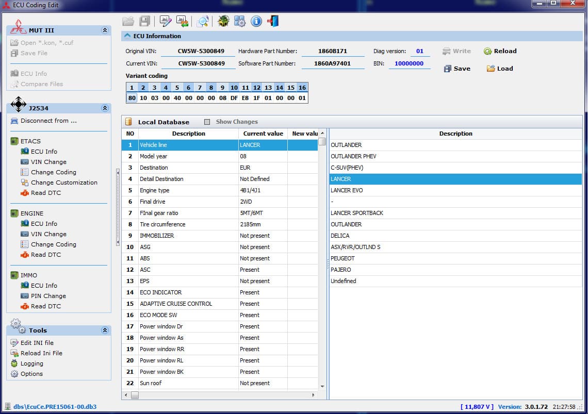
Task: Click the INI reload arrows icon in toolbar
Action: 182,21
